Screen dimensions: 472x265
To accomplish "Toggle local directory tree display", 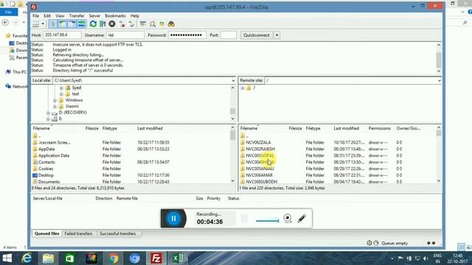I will [x=62, y=24].
